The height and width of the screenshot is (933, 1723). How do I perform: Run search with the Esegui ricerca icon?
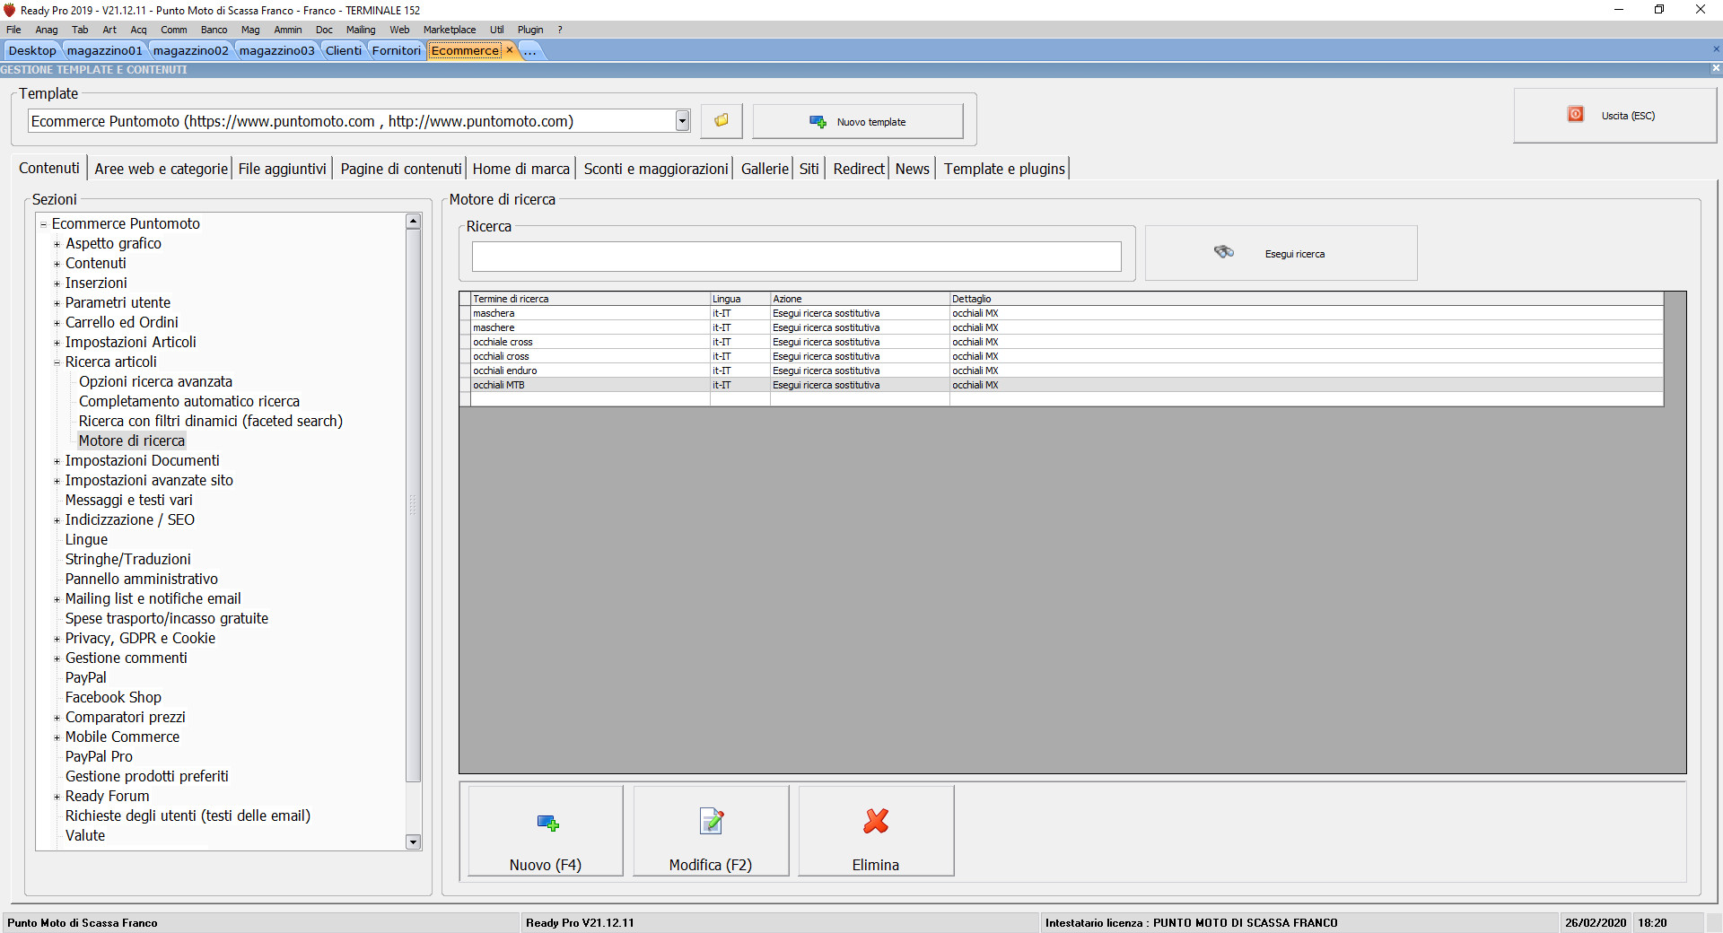point(1224,253)
